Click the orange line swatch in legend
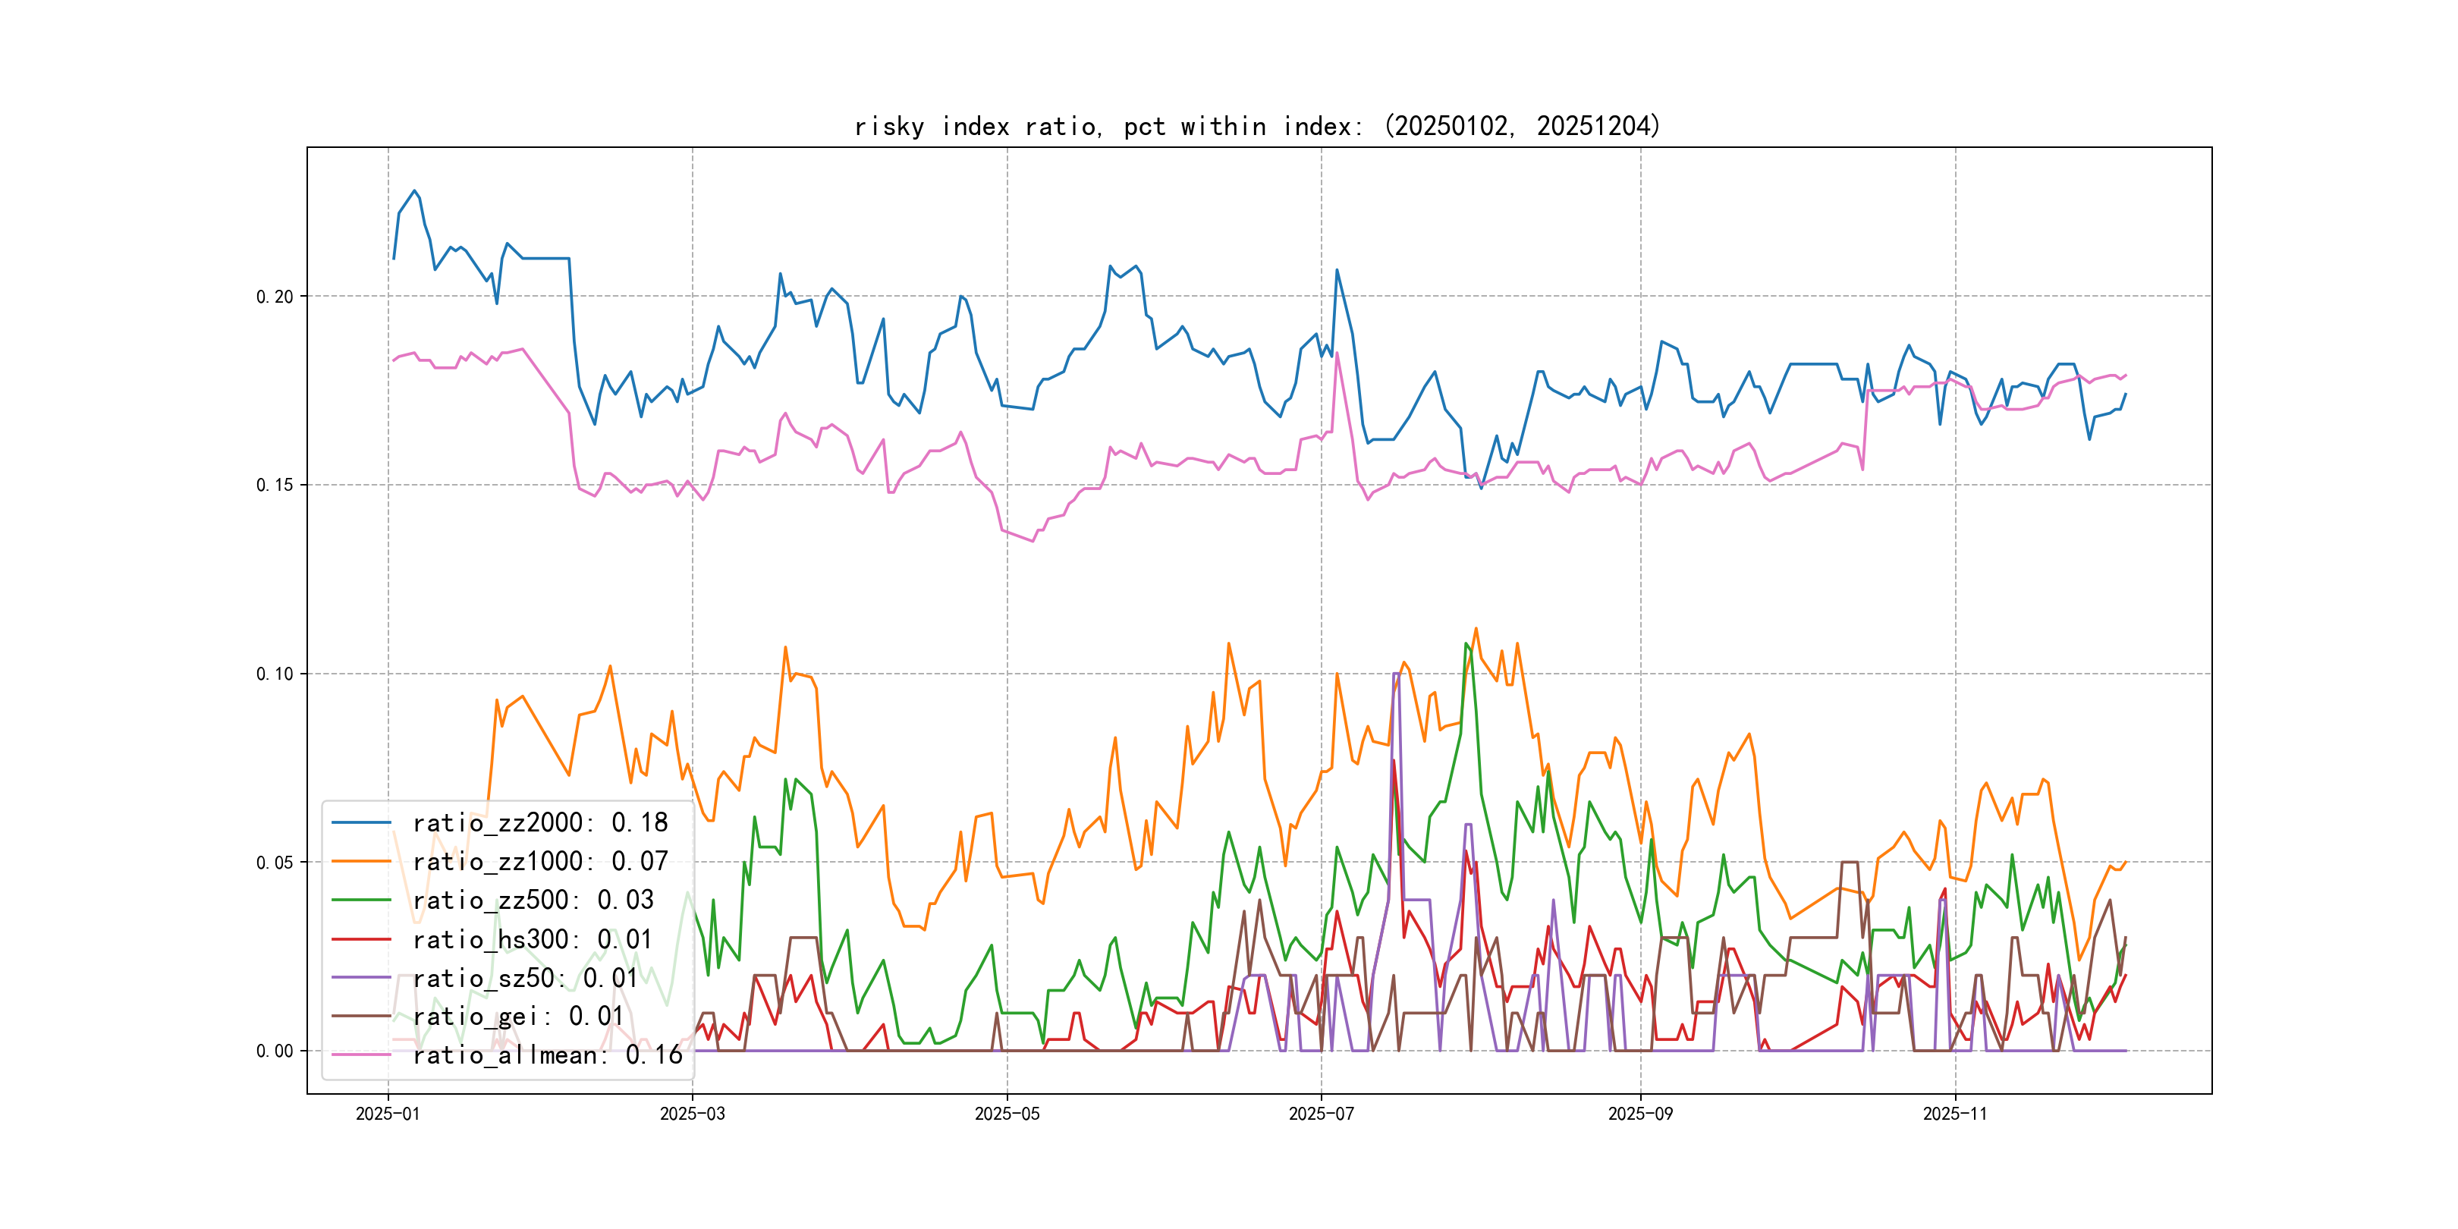The height and width of the screenshot is (1229, 2458). tap(360, 862)
